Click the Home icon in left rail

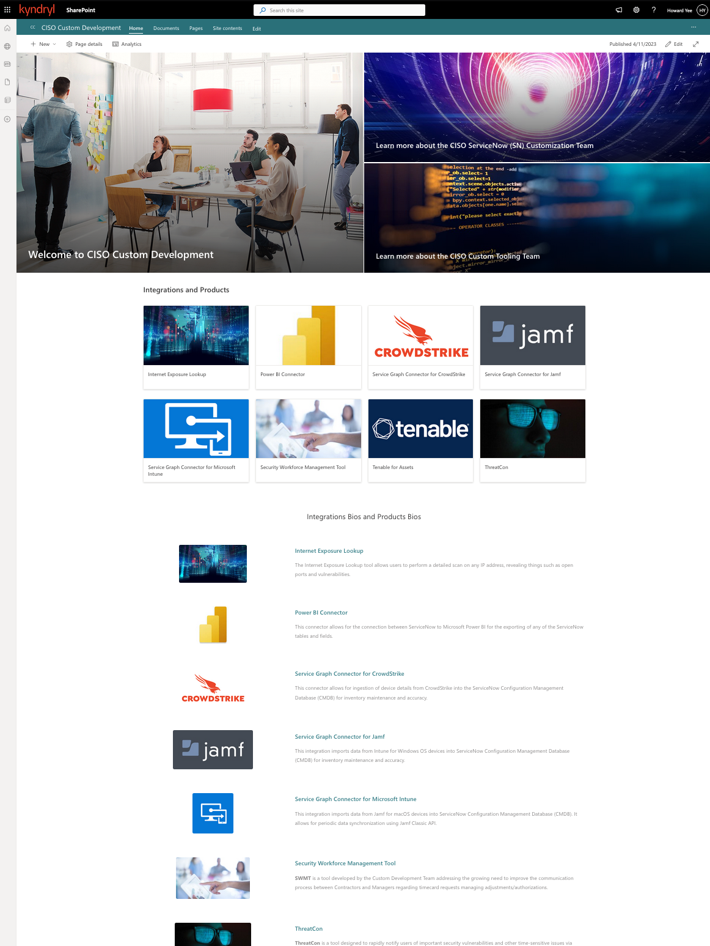click(7, 28)
